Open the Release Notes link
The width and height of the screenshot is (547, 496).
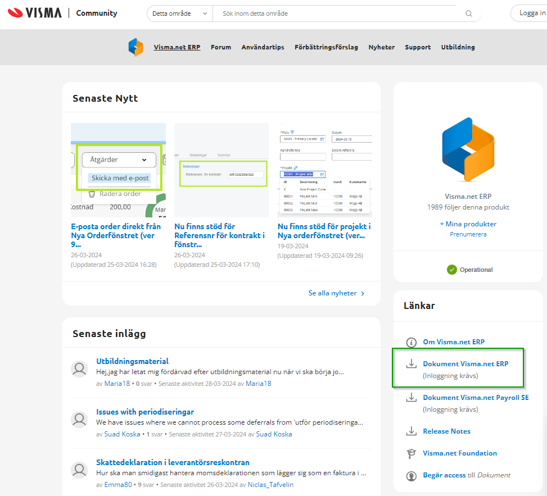(x=446, y=431)
